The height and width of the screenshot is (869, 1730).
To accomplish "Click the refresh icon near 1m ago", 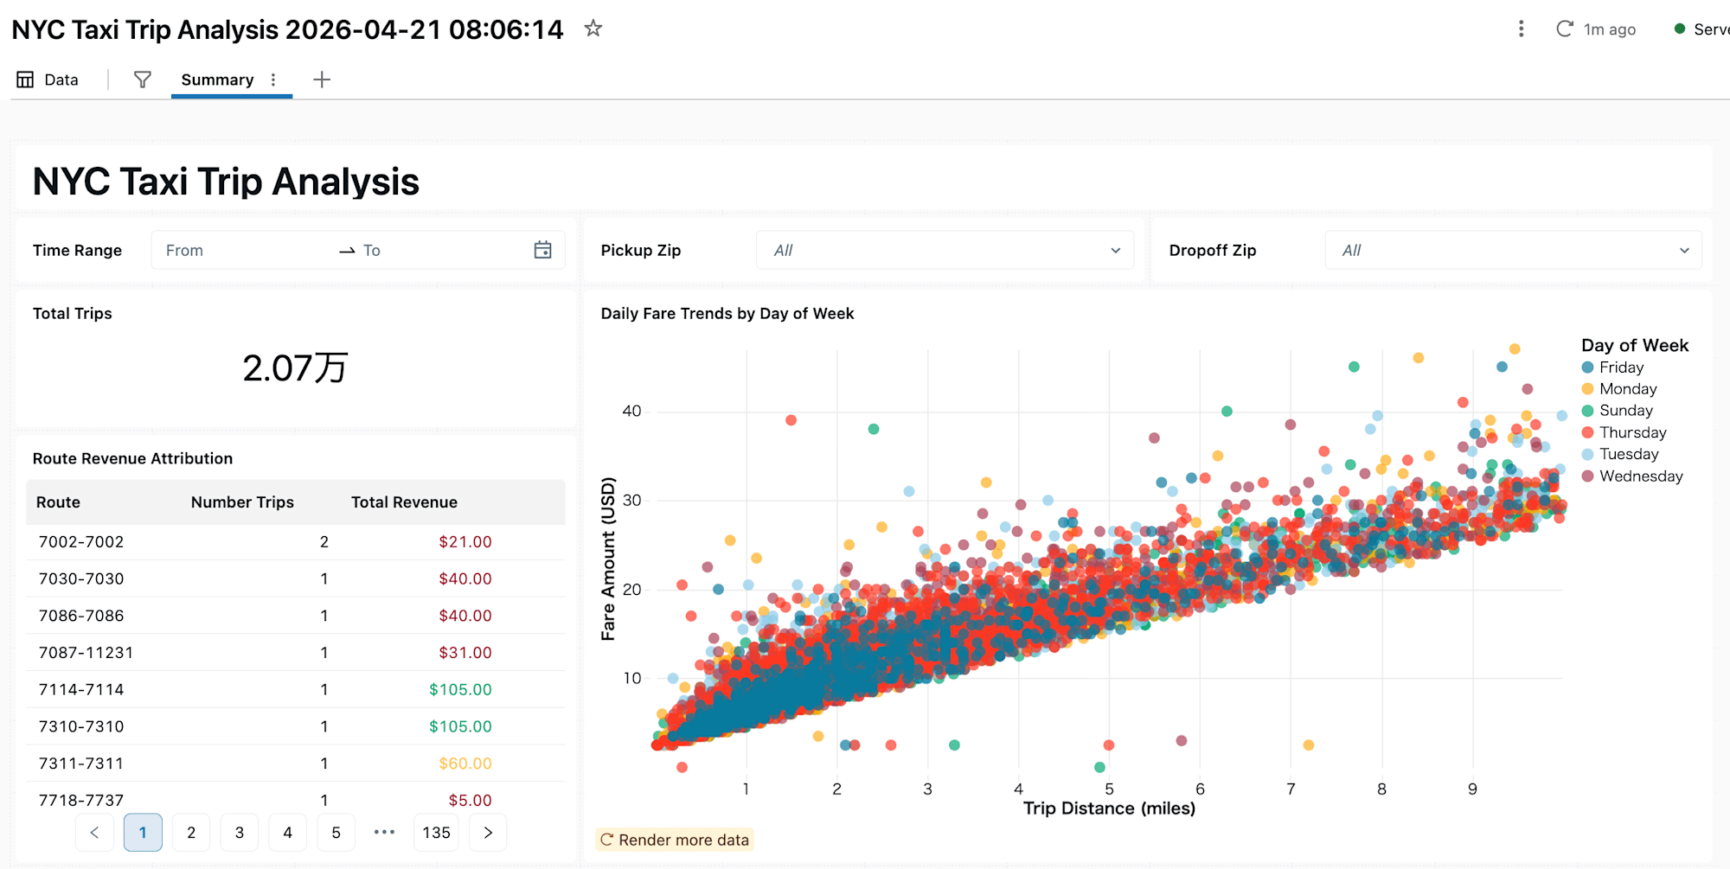I will (1564, 29).
